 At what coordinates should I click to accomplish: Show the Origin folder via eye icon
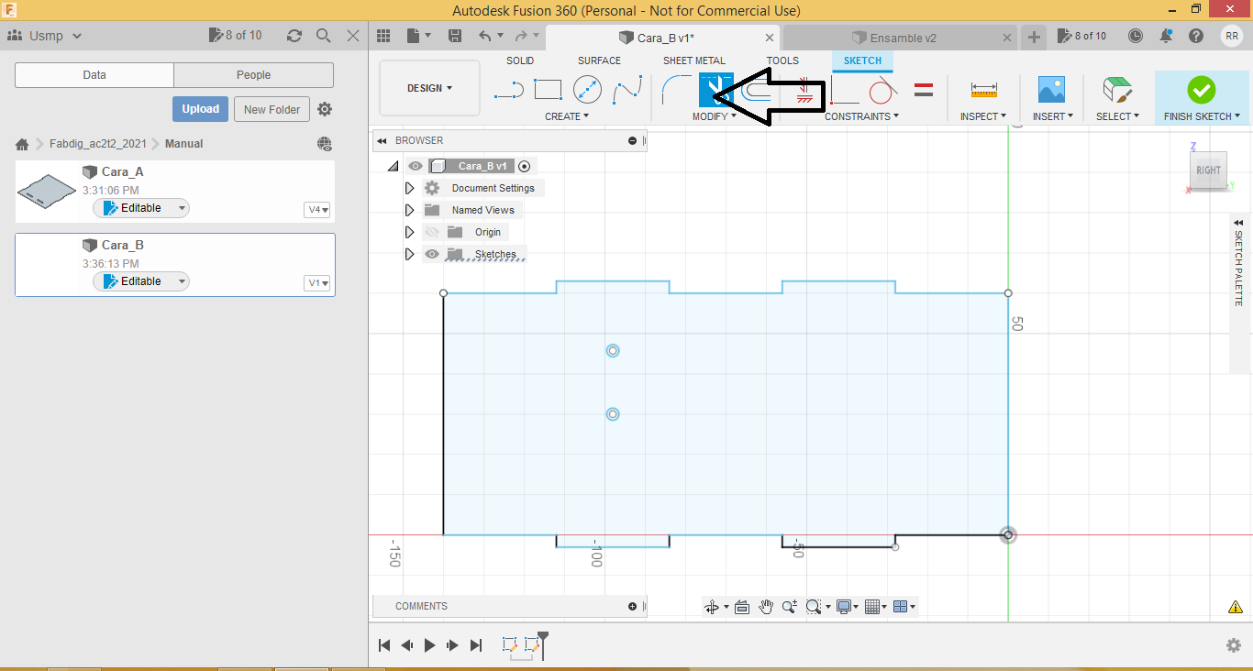pos(432,232)
